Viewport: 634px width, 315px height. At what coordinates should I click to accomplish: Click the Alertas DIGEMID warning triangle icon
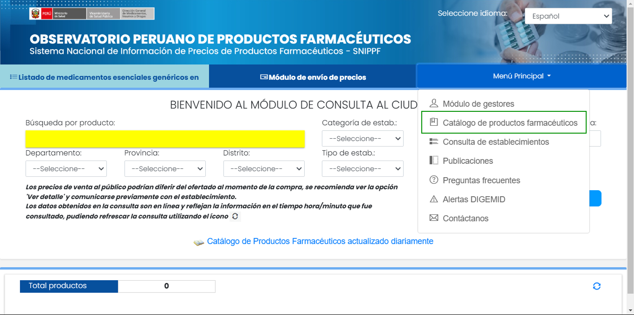[434, 199]
